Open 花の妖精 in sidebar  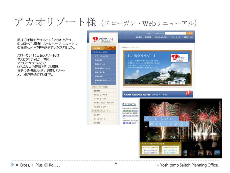point(103,123)
